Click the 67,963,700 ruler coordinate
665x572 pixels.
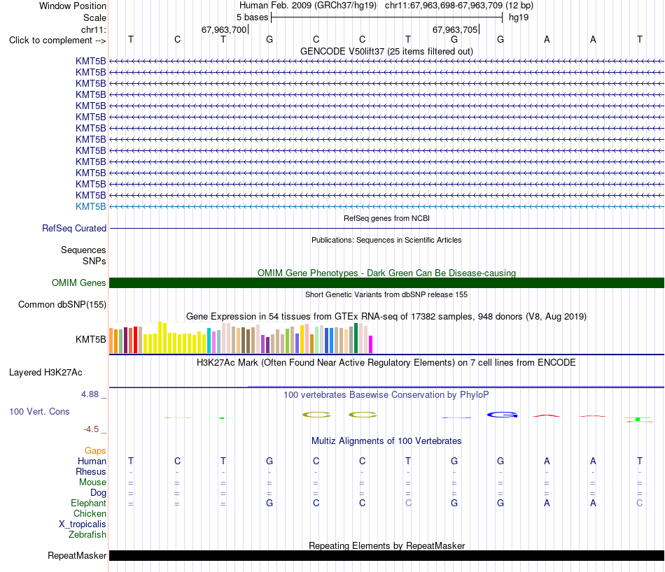click(x=224, y=29)
